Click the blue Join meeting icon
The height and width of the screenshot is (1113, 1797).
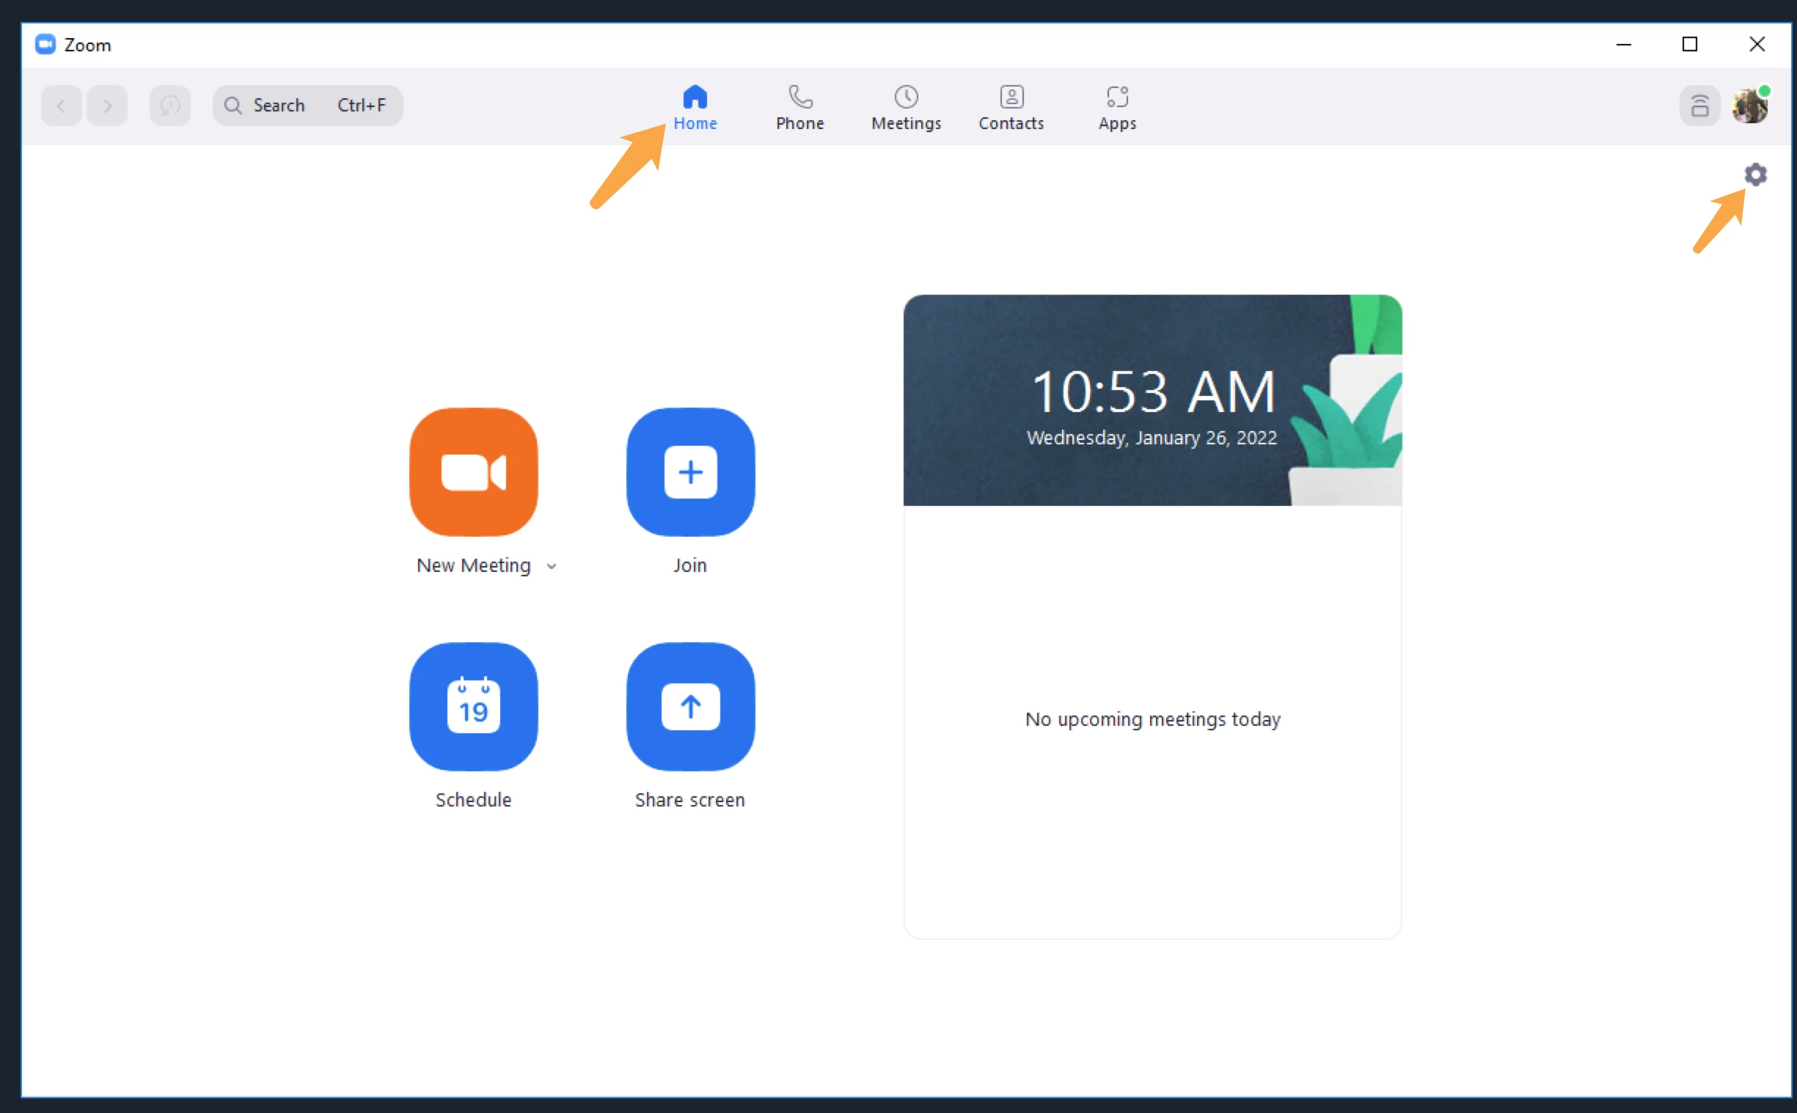coord(689,472)
